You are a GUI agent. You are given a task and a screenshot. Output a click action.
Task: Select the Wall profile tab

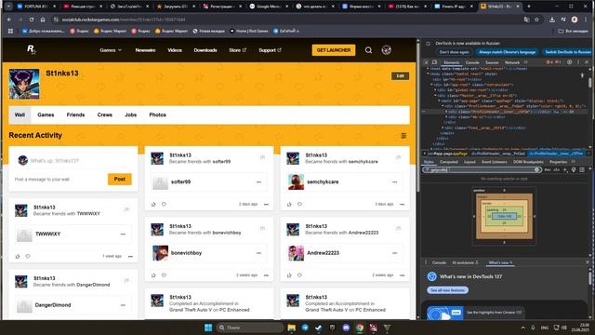[20, 115]
